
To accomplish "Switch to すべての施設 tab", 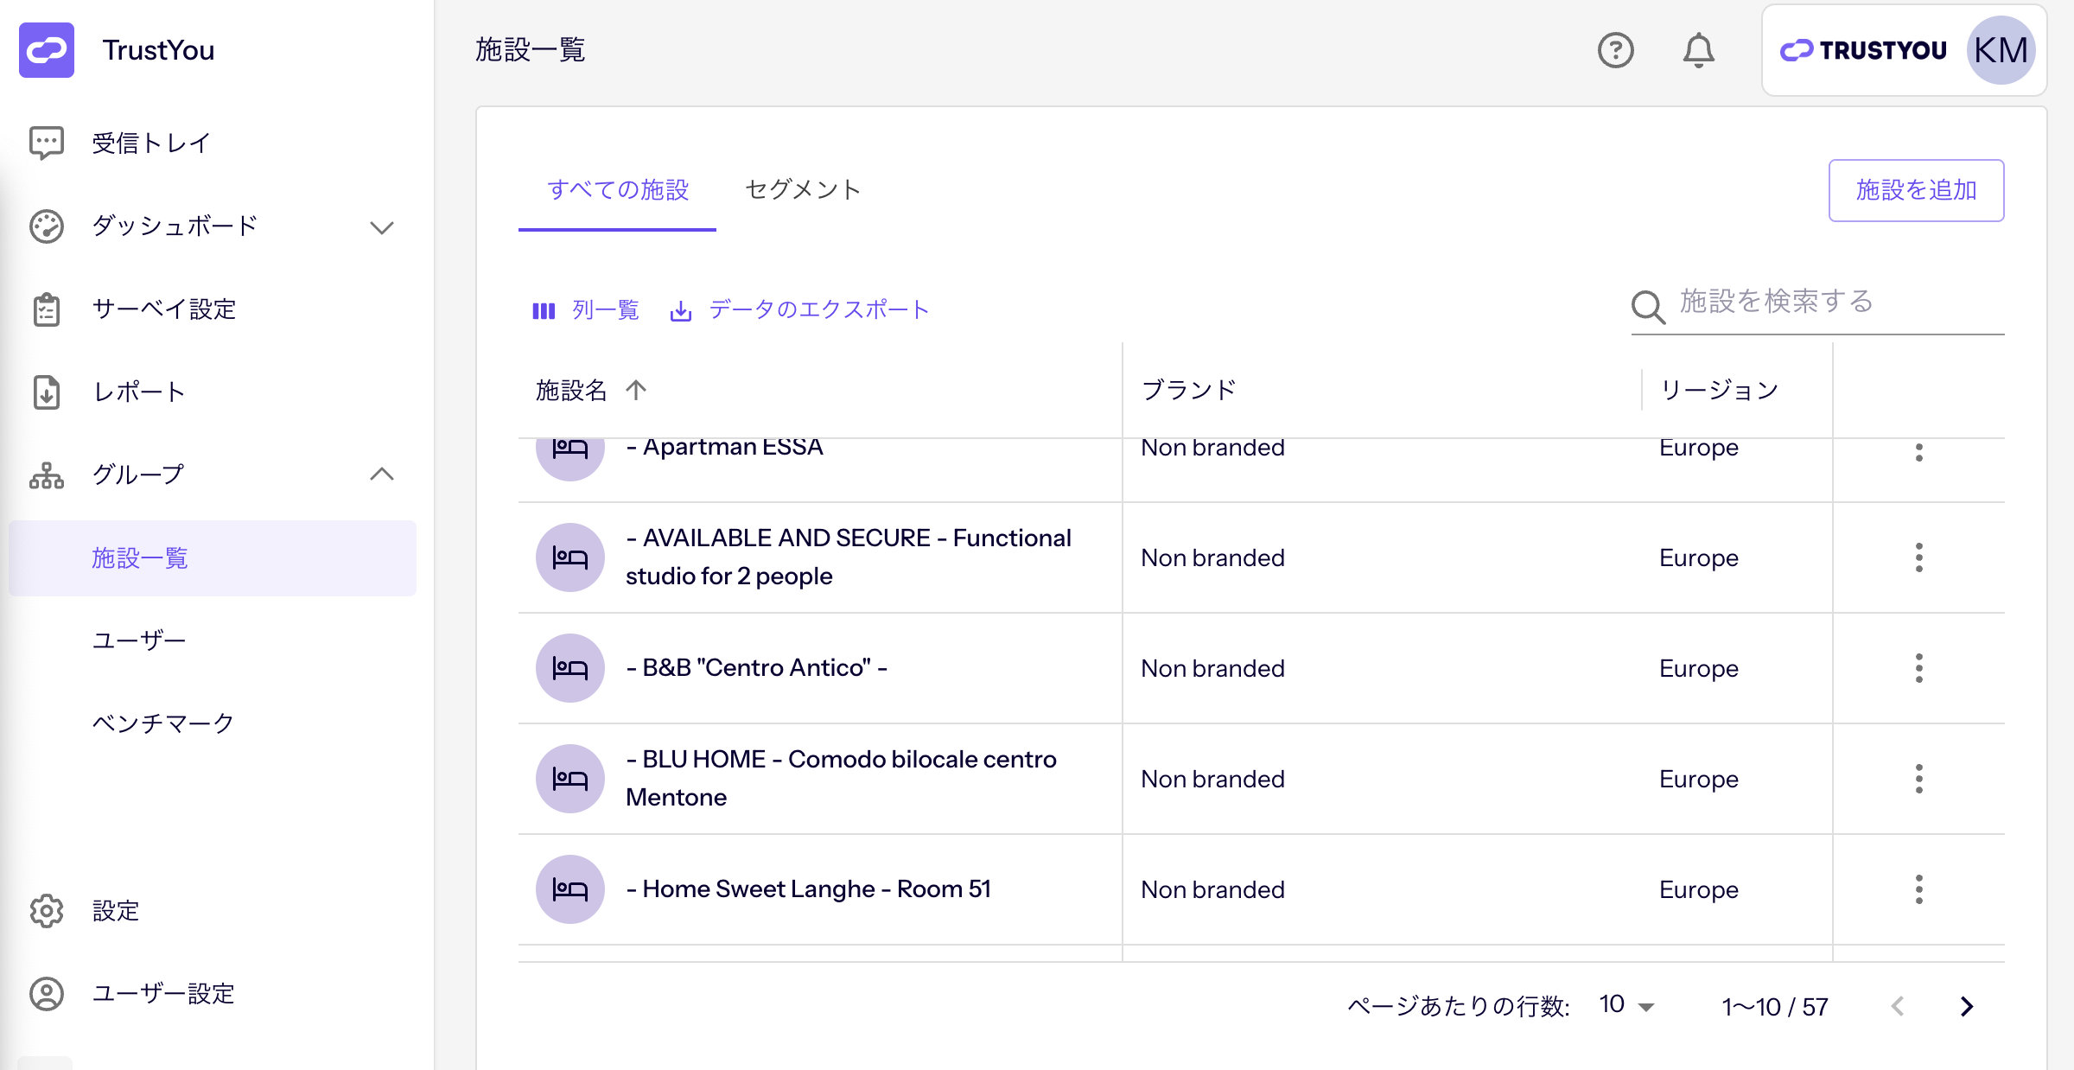I will point(617,190).
